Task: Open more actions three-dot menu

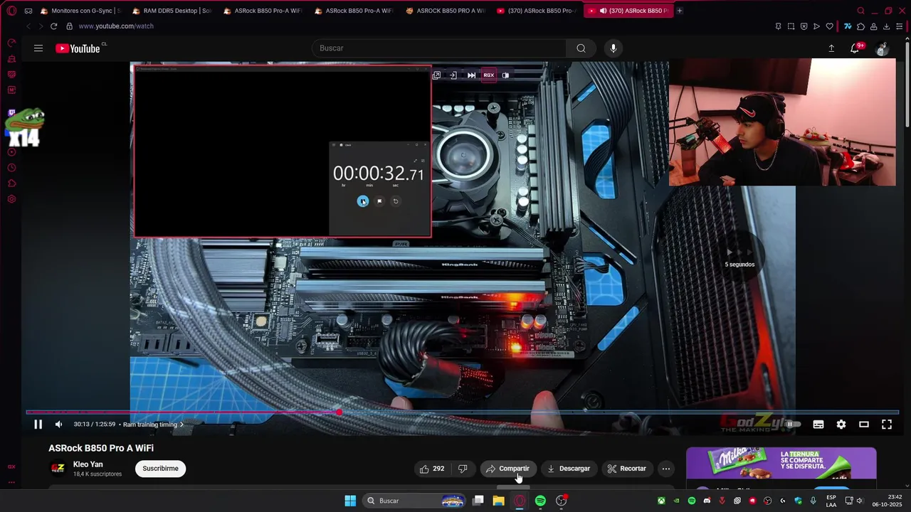Action: [x=666, y=469]
